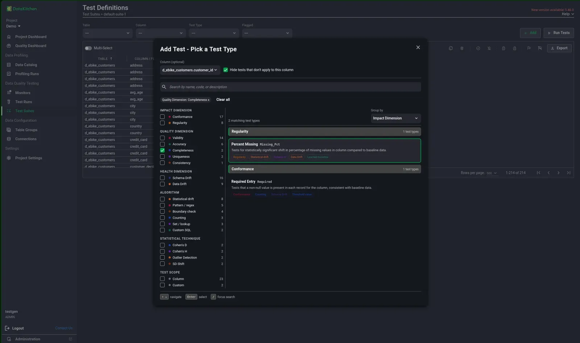Click the check-circle activate icon
Viewport: 580px width, 343px height.
(x=478, y=48)
